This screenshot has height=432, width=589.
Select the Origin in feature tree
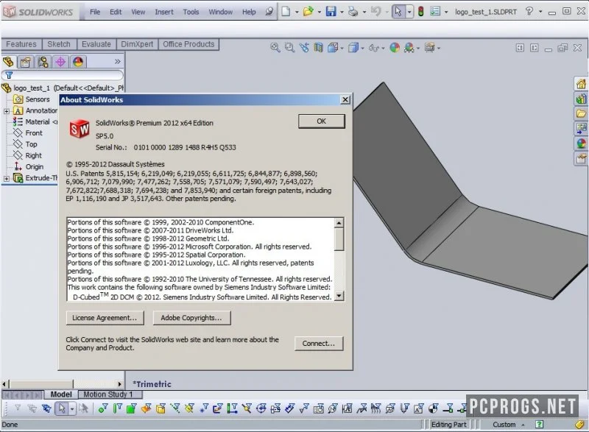click(34, 166)
